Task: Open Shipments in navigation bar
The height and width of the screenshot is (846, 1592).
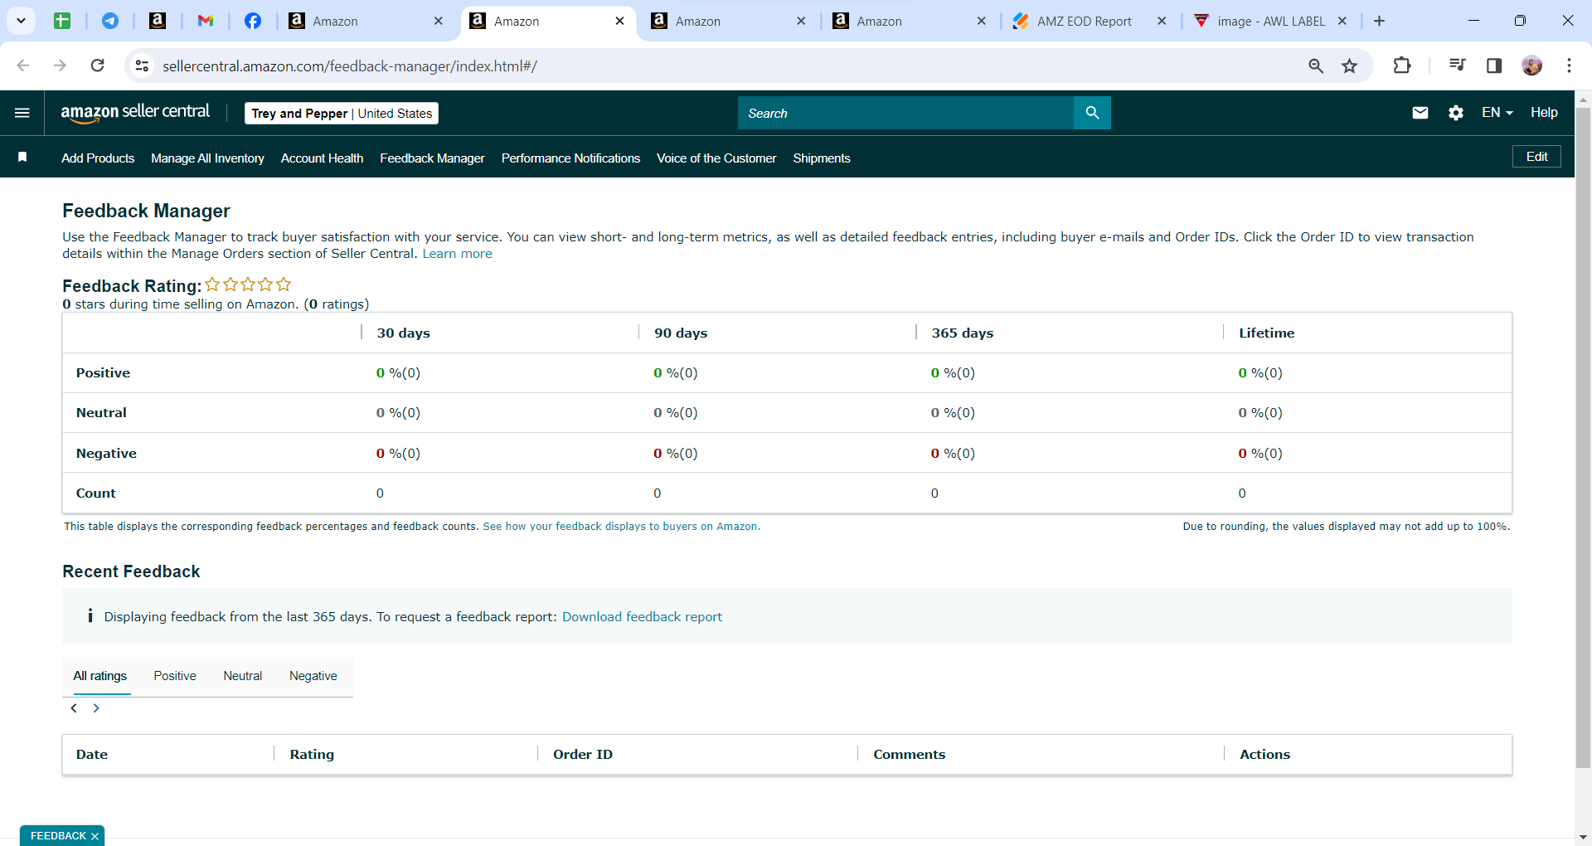Action: coord(822,158)
